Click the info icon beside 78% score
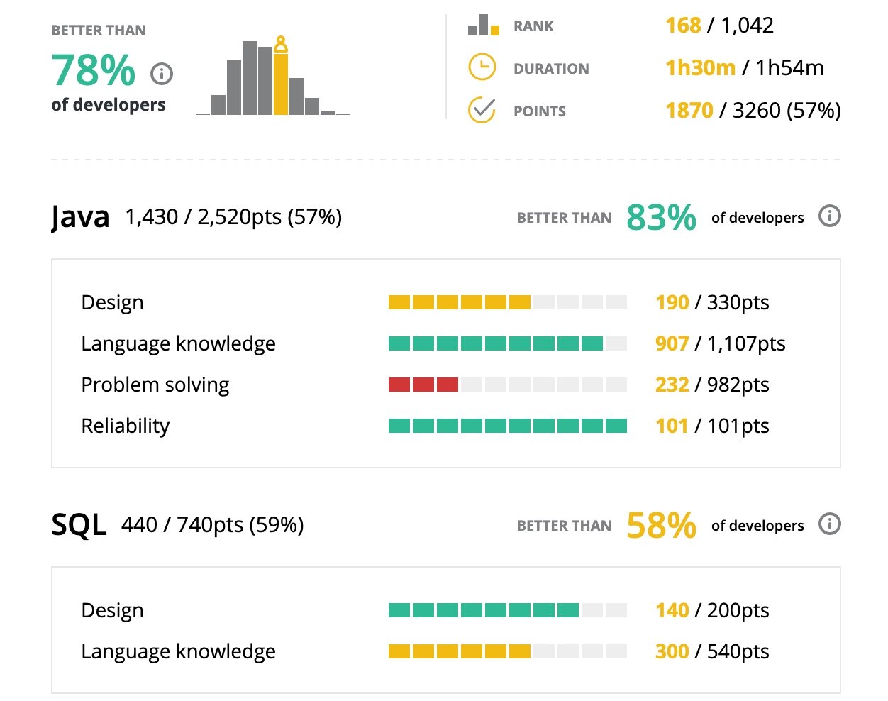Screen dimensions: 888x701 [162, 73]
